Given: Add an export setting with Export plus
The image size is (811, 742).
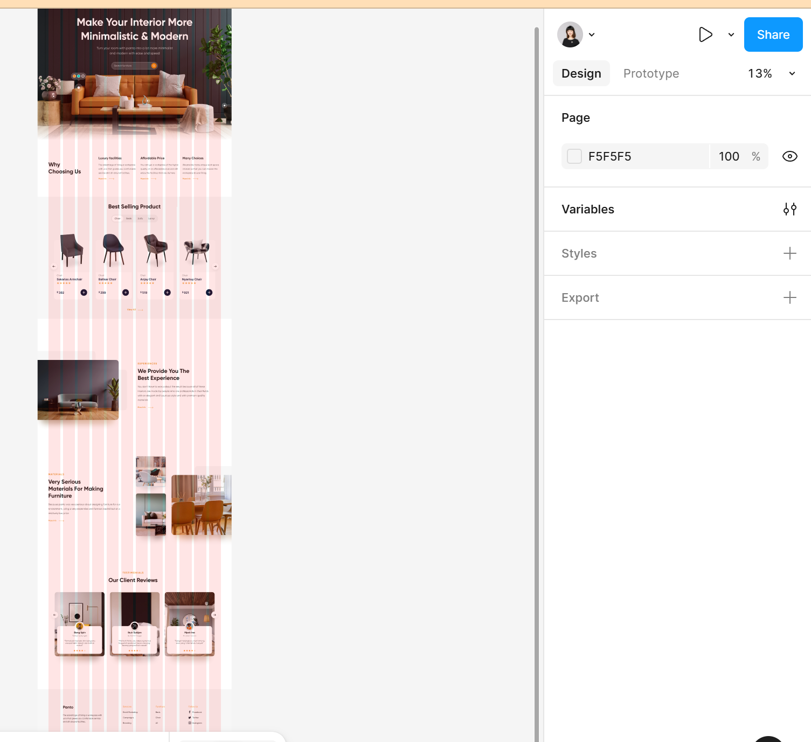Looking at the screenshot, I should (x=789, y=297).
